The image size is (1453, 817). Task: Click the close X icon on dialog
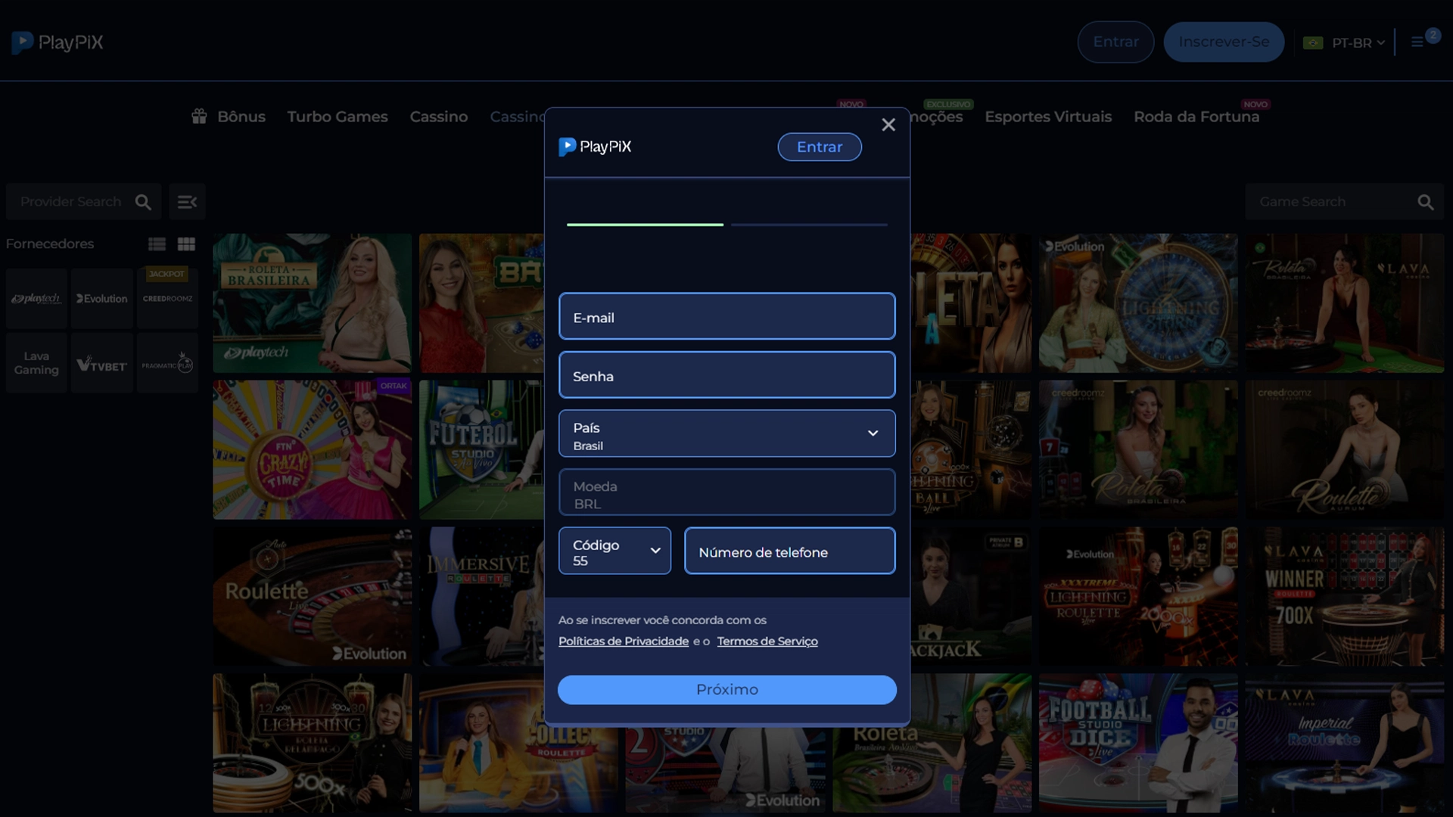[888, 125]
